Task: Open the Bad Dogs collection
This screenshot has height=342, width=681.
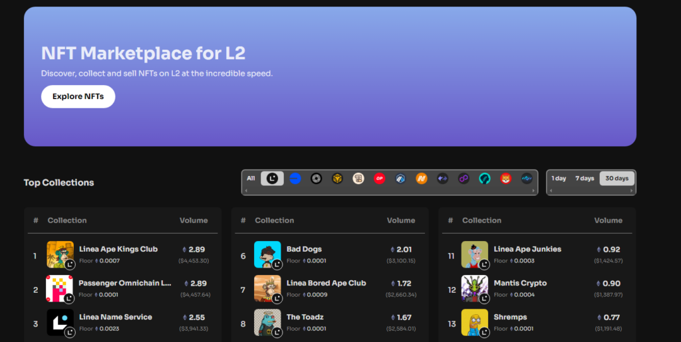Action: coord(304,249)
